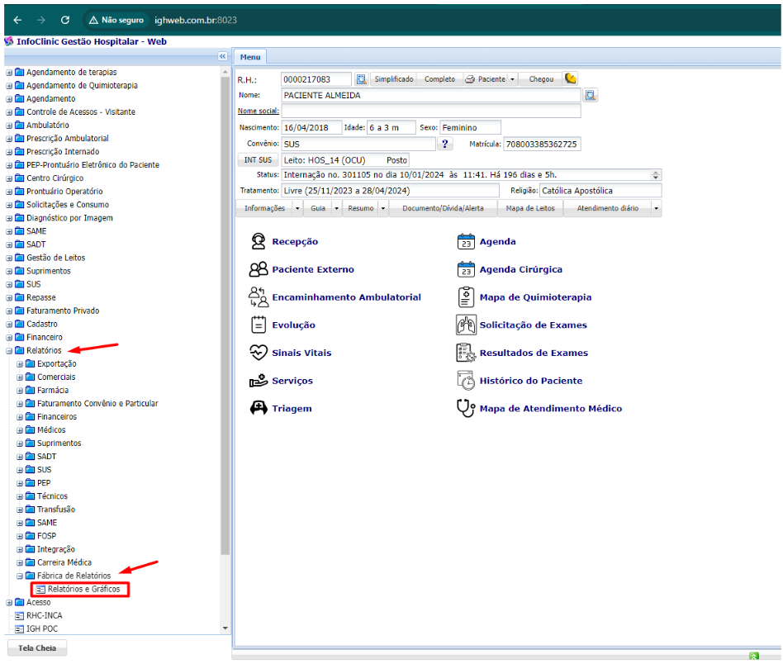
Task: Switch to the Menu tab
Action: click(250, 57)
